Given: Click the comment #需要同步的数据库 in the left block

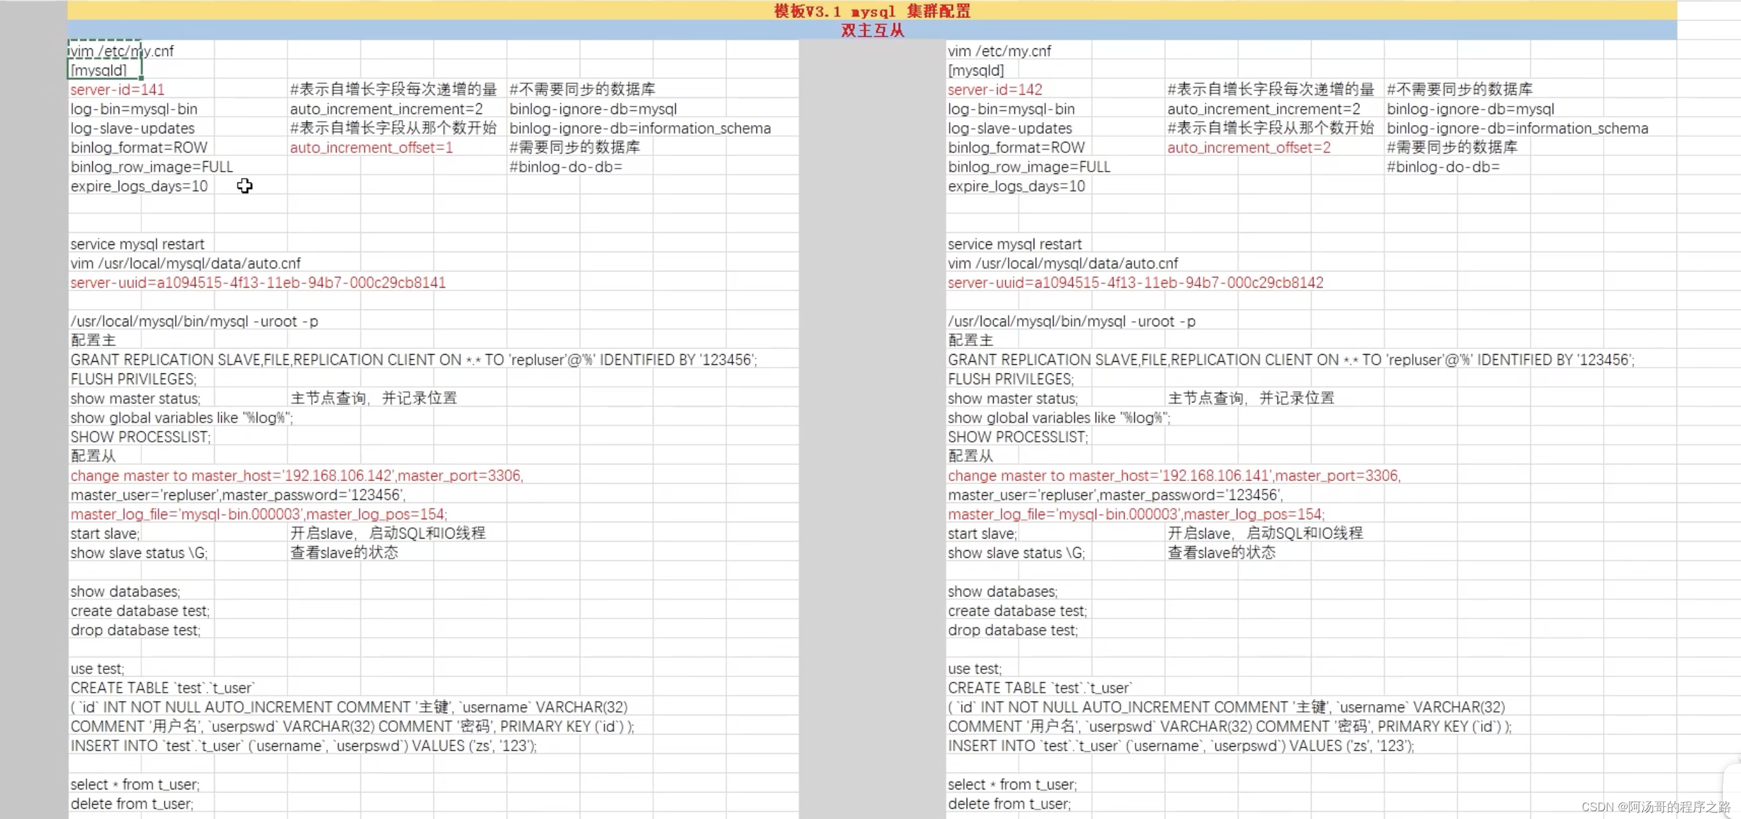Looking at the screenshot, I should coord(575,147).
